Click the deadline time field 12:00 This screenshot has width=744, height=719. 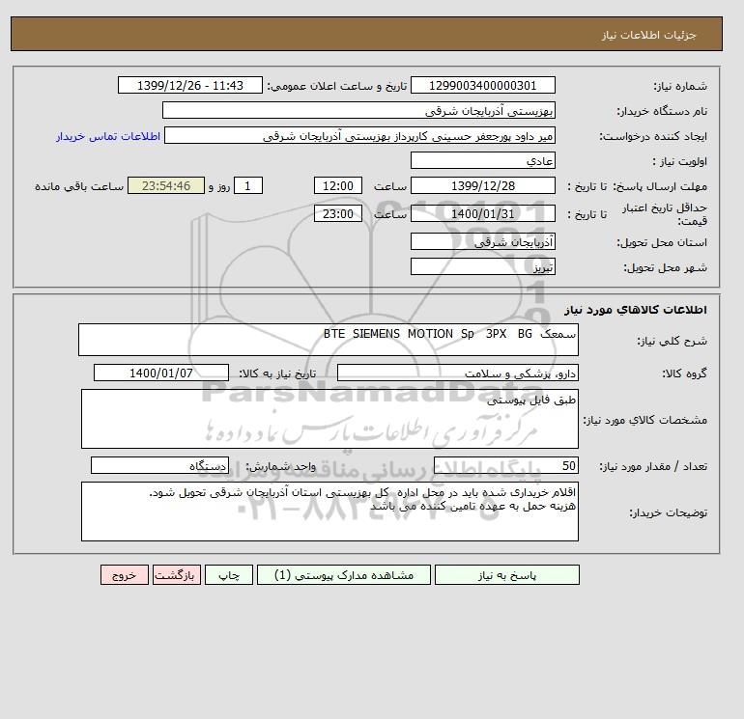tap(338, 186)
